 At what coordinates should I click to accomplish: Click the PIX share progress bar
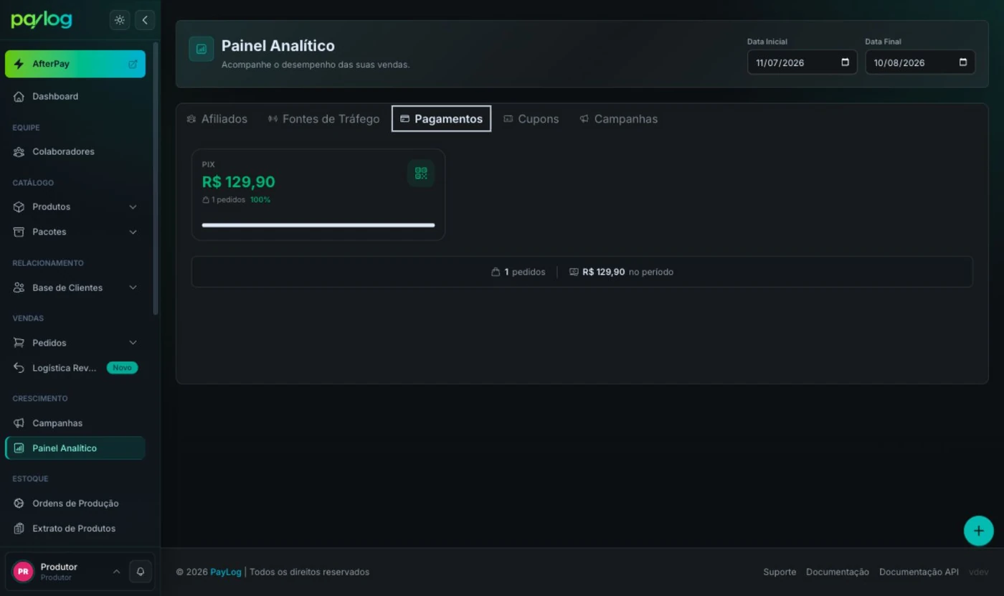(318, 225)
